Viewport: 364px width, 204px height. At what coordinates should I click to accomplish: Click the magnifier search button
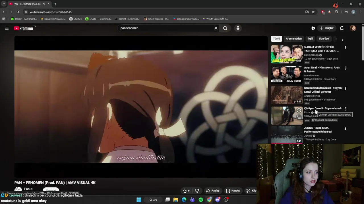coord(225,28)
